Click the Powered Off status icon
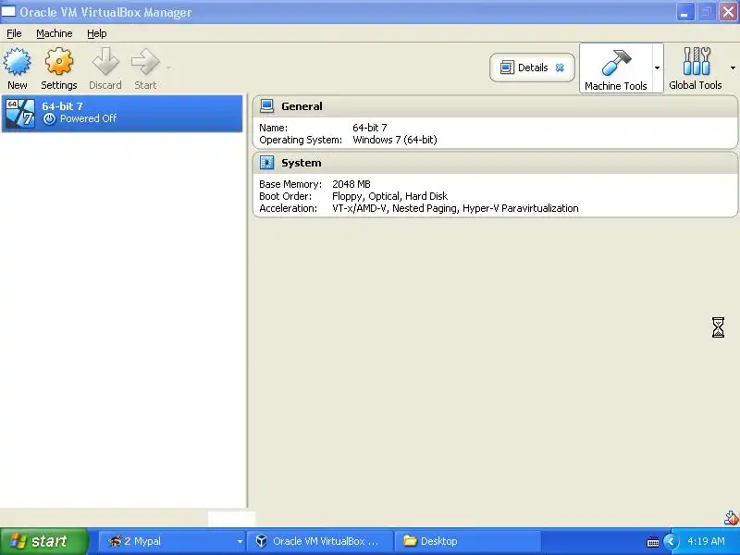 click(x=49, y=119)
